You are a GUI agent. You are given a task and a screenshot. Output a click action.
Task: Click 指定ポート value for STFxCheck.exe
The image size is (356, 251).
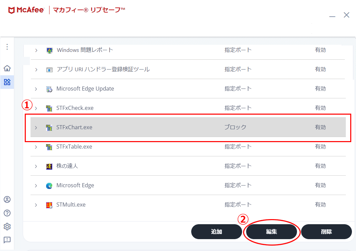click(238, 108)
